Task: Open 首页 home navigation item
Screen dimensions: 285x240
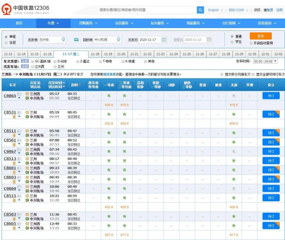Action: coord(19,23)
